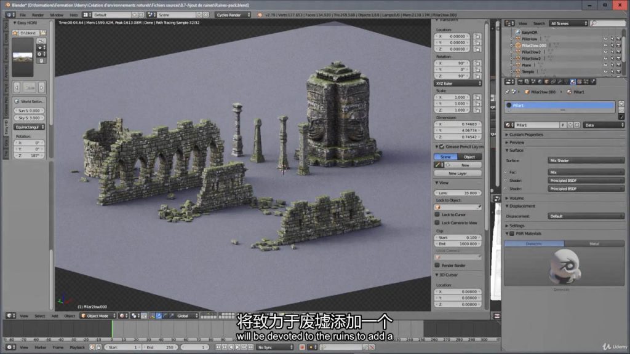Viewport: 630px width, 354px height.
Task: Toggle visibility of Pillar2low.000 object
Action: tap(605, 45)
